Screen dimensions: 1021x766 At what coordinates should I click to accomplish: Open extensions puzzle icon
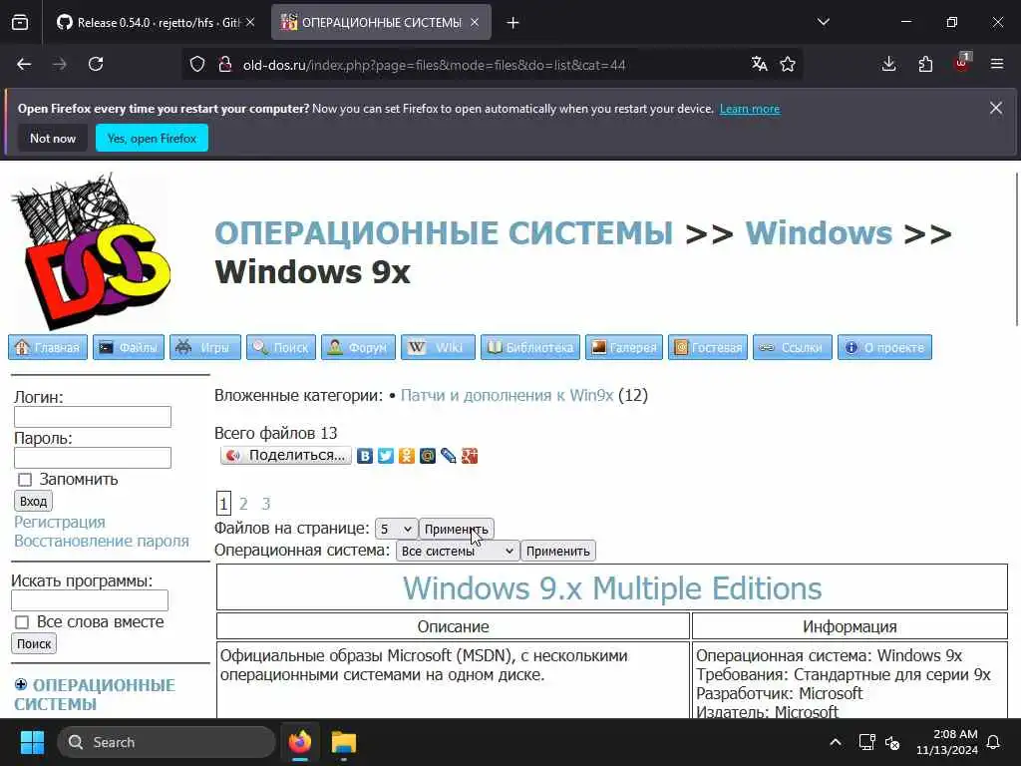point(925,64)
